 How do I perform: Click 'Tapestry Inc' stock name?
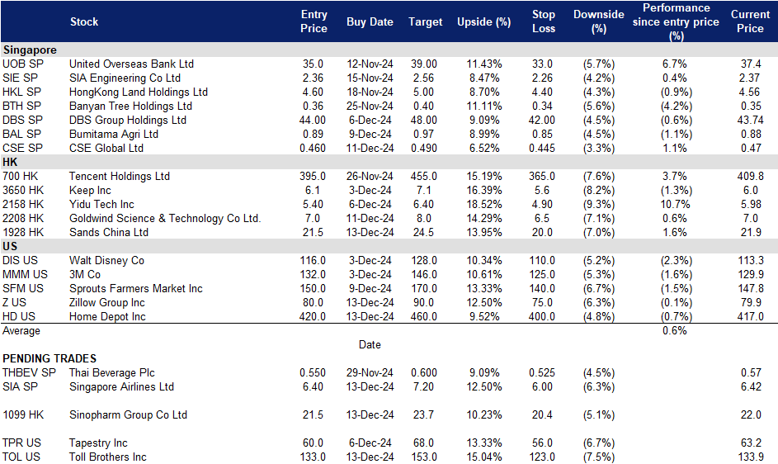(98, 443)
